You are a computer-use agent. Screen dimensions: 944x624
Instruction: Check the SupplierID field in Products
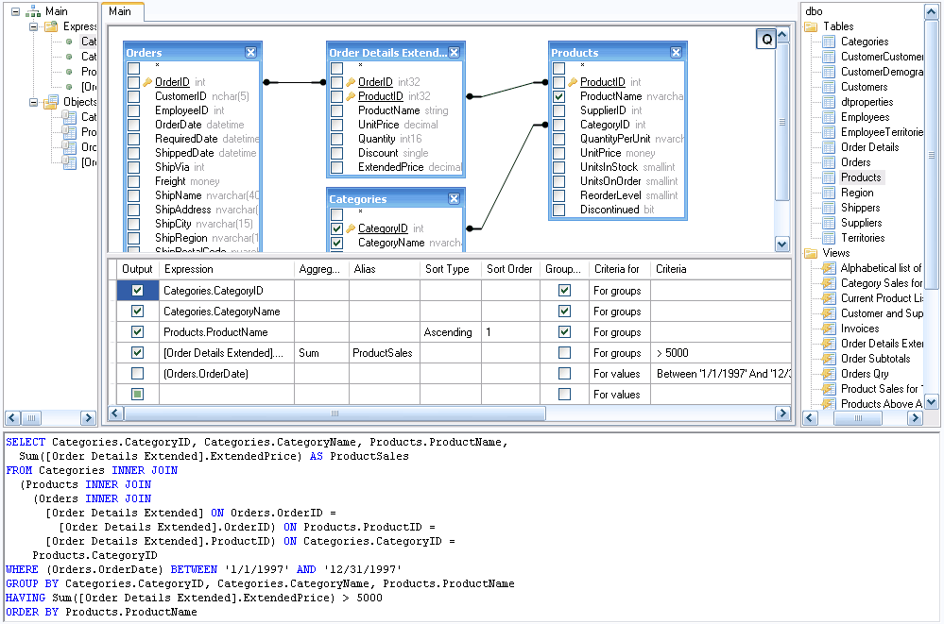pos(558,110)
